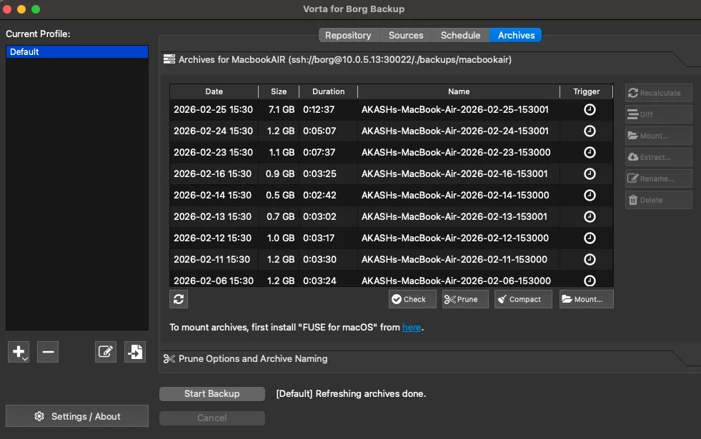The image size is (701, 439).
Task: Go to the Sources tab
Action: click(406, 35)
